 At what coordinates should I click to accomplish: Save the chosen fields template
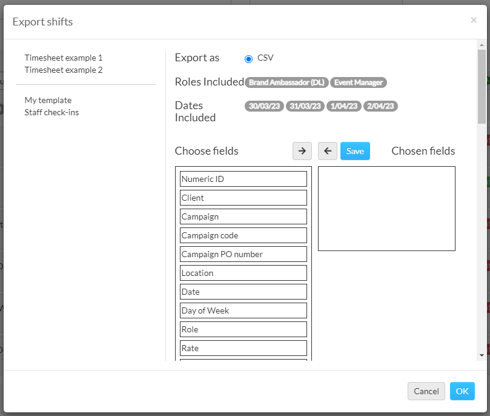[355, 151]
